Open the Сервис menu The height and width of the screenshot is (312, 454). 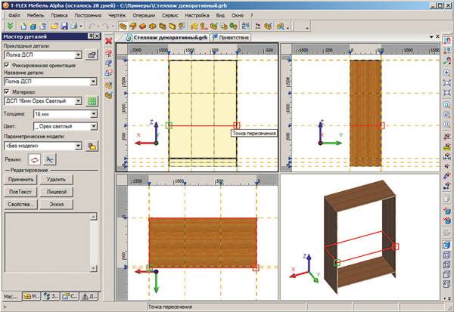point(170,15)
